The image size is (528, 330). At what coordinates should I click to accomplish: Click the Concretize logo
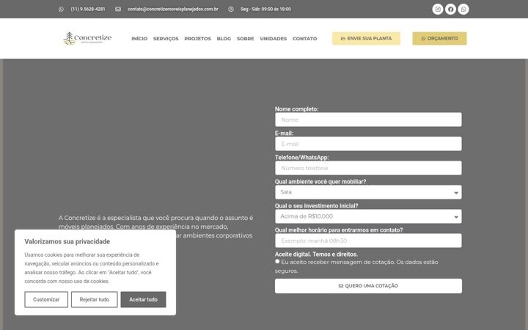(87, 38)
